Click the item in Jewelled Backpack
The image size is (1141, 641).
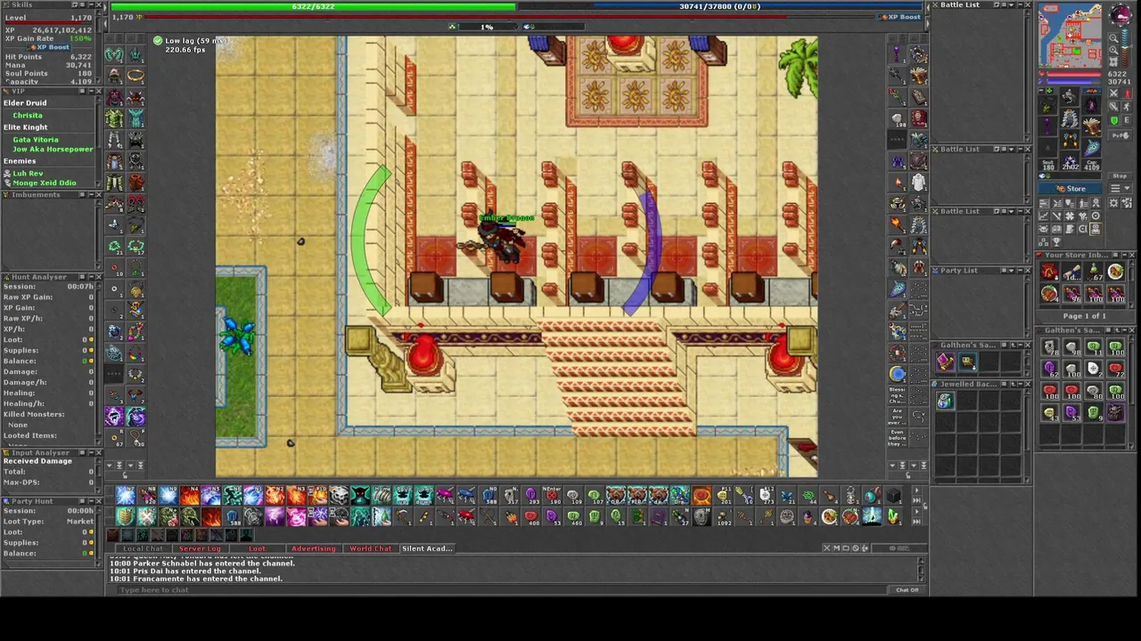pyautogui.click(x=944, y=402)
